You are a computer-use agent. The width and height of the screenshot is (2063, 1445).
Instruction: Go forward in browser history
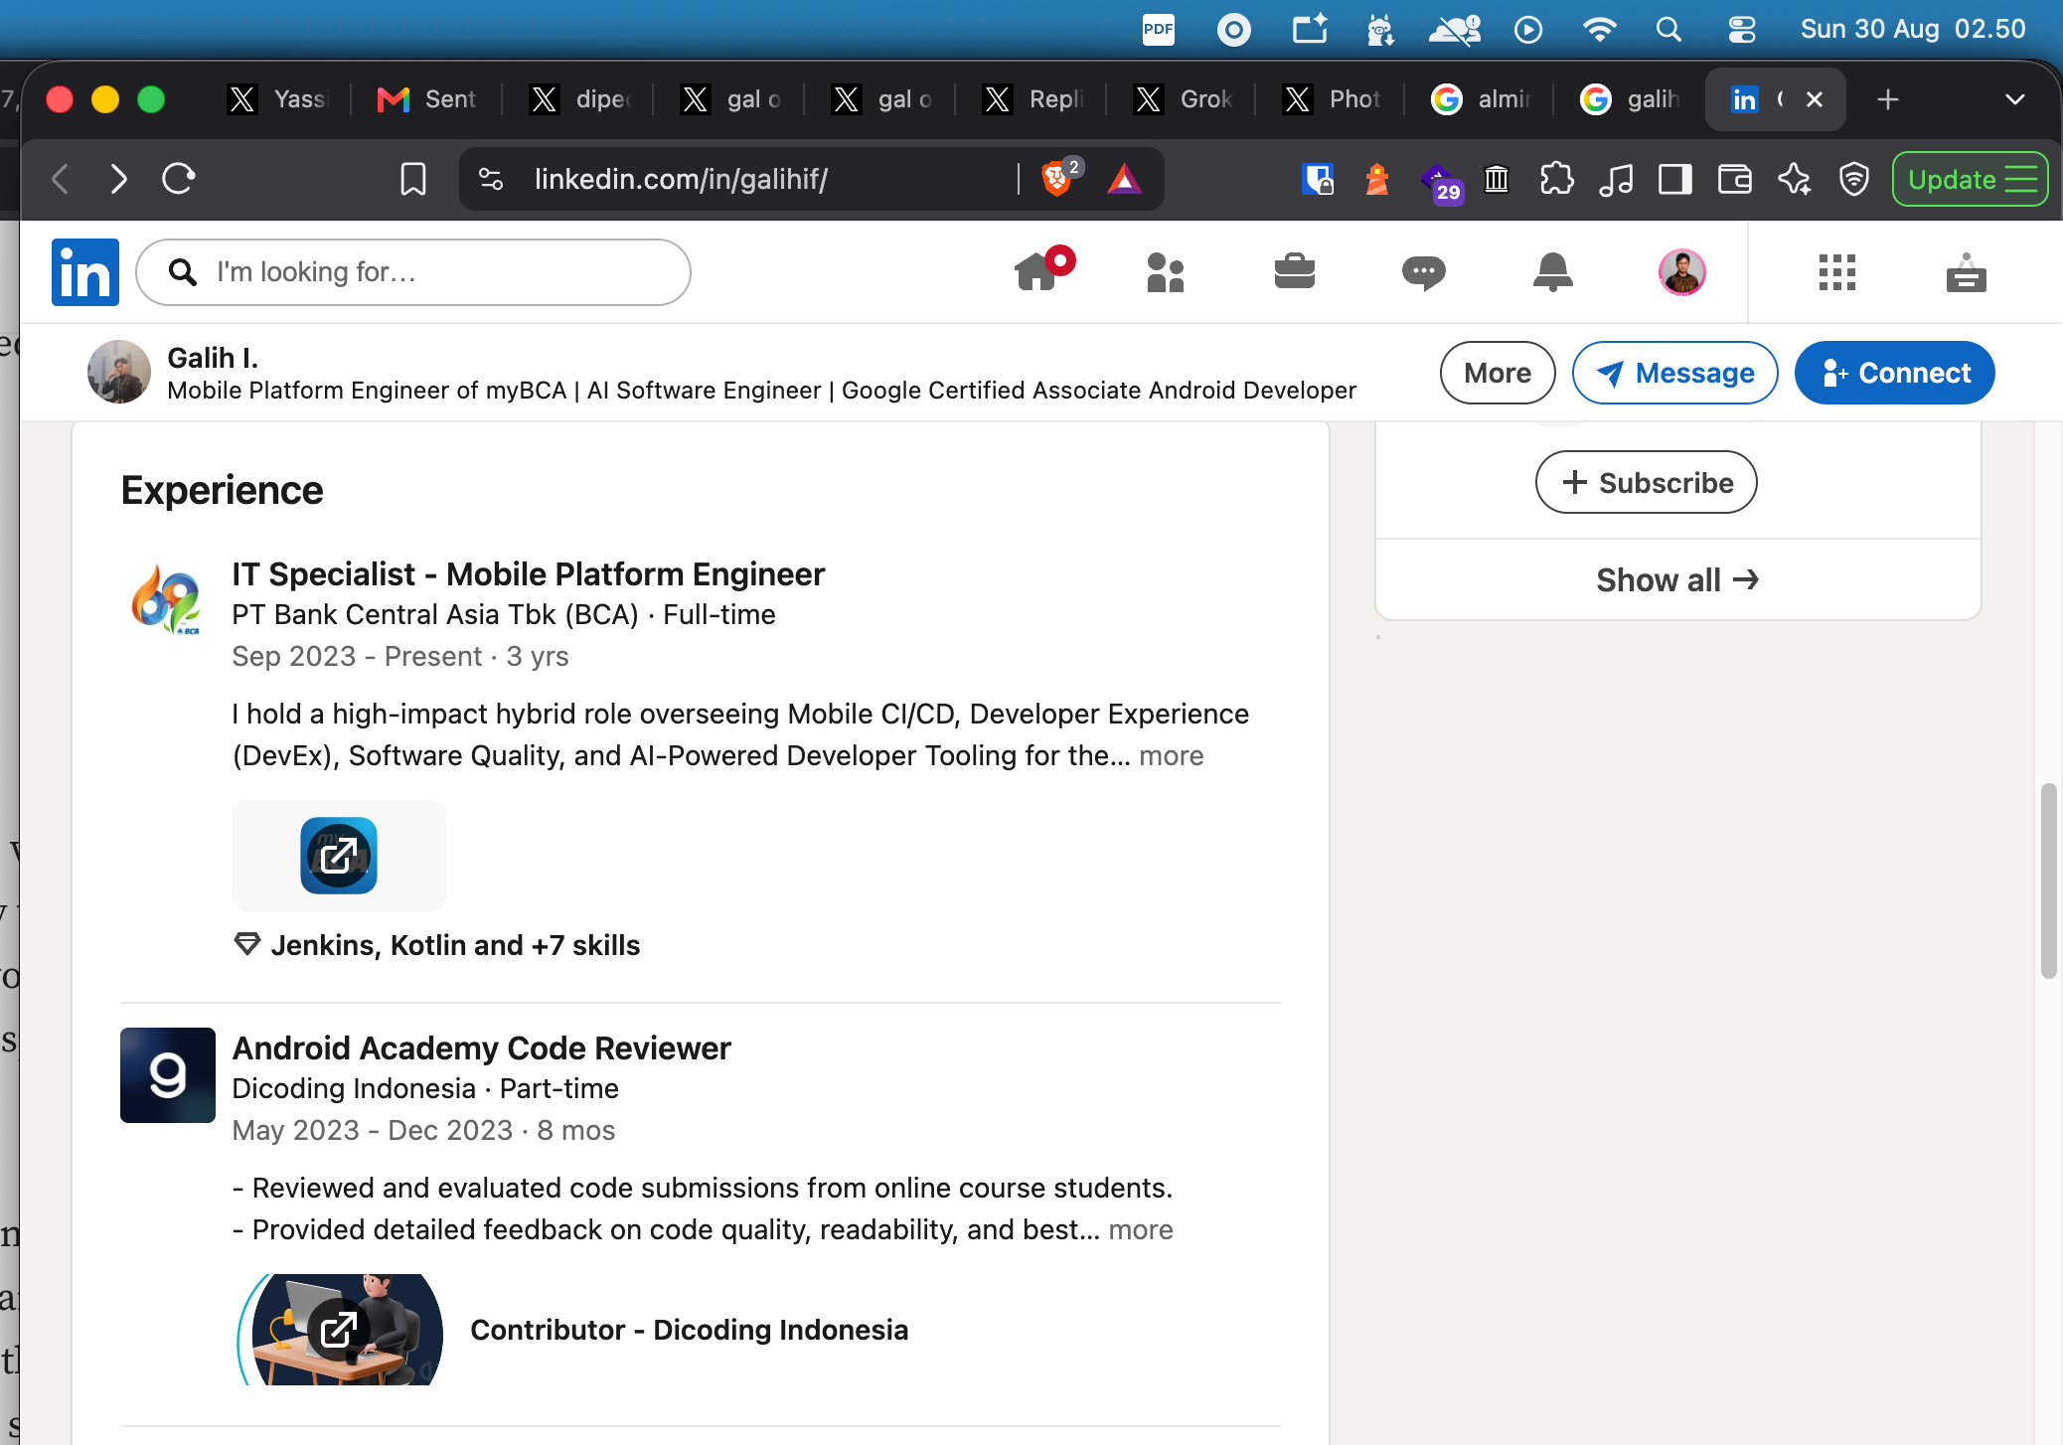tap(118, 179)
